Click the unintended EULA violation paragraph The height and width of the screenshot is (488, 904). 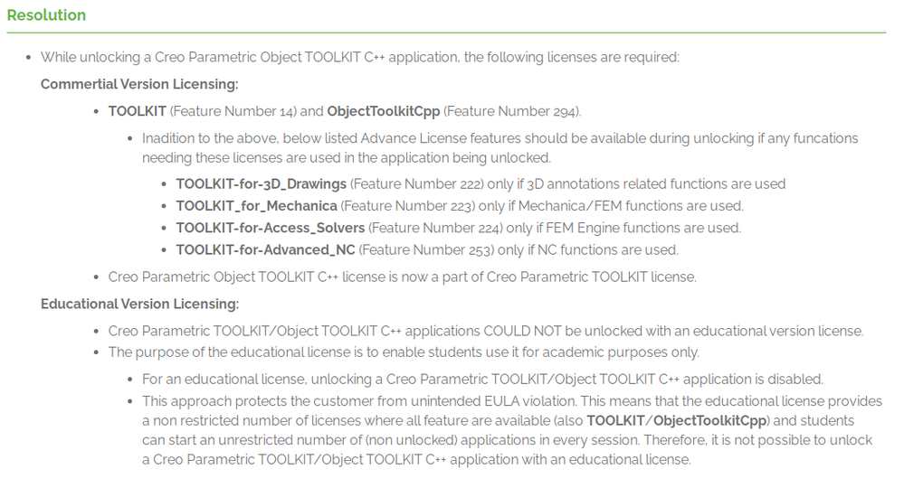(x=512, y=430)
